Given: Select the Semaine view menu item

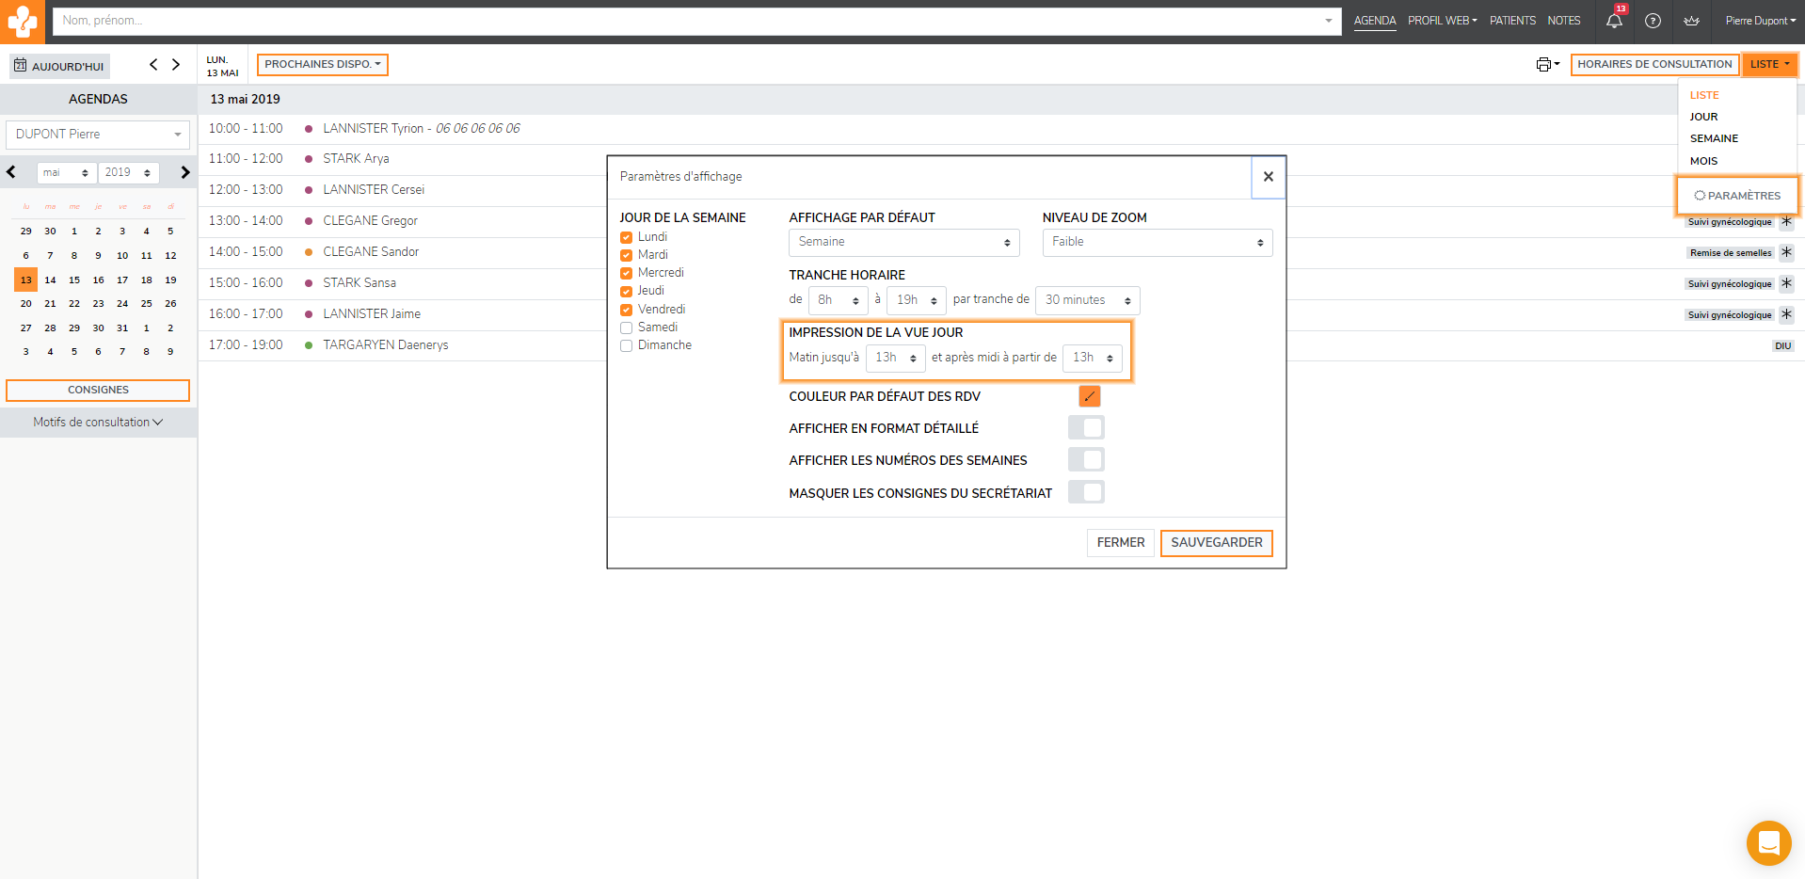Looking at the screenshot, I should coord(1714,138).
